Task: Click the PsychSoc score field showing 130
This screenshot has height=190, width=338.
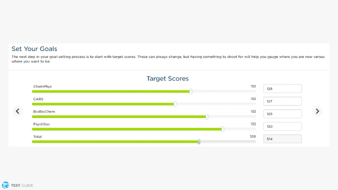Action: 282,126
